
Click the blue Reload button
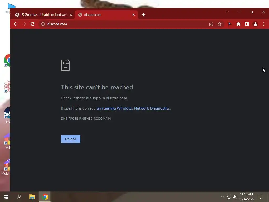[x=71, y=139]
